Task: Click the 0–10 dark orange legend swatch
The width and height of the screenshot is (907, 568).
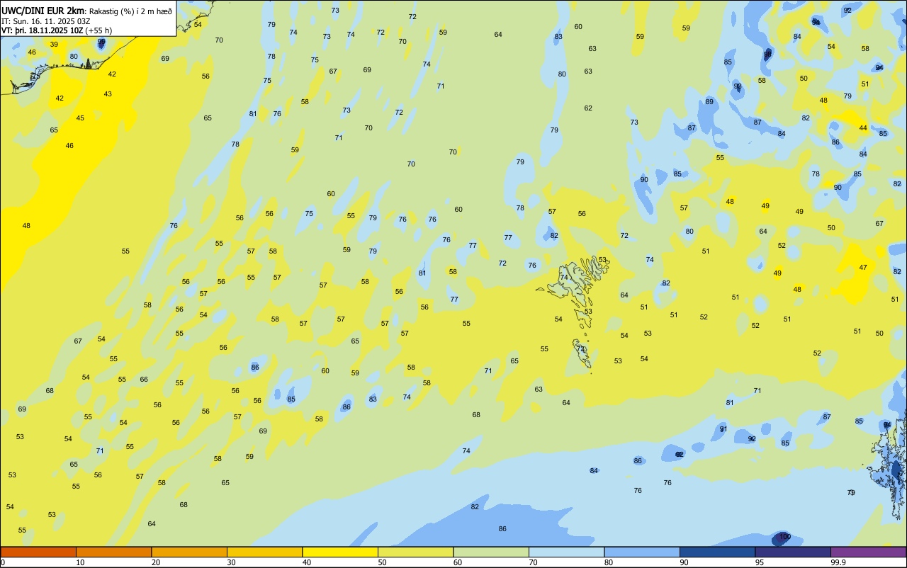Action: (x=38, y=552)
